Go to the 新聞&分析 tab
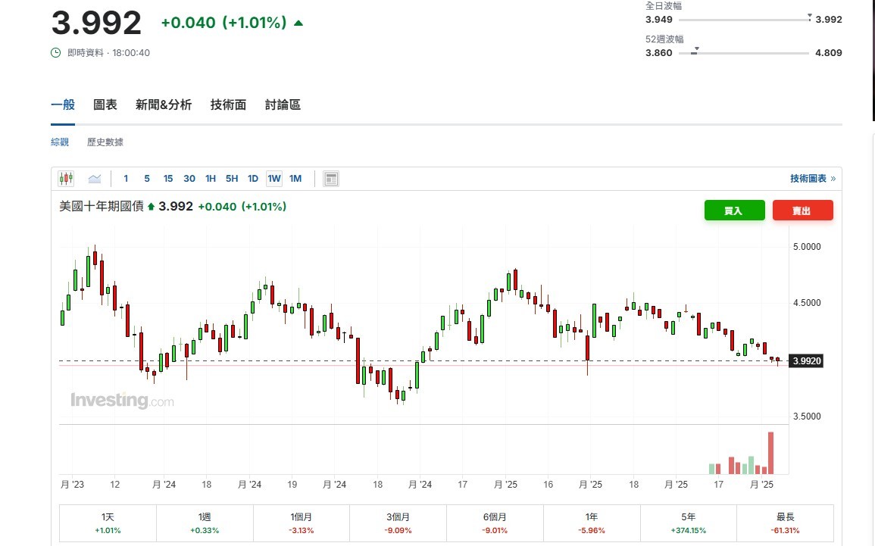 pyautogui.click(x=164, y=105)
